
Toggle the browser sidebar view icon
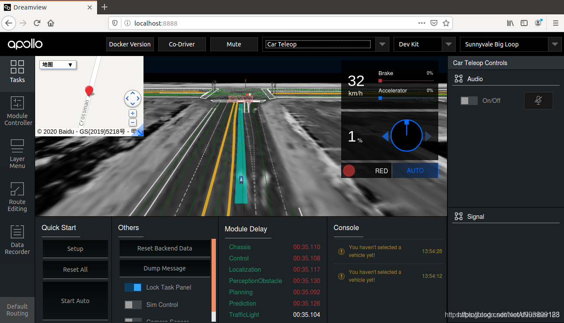[524, 23]
